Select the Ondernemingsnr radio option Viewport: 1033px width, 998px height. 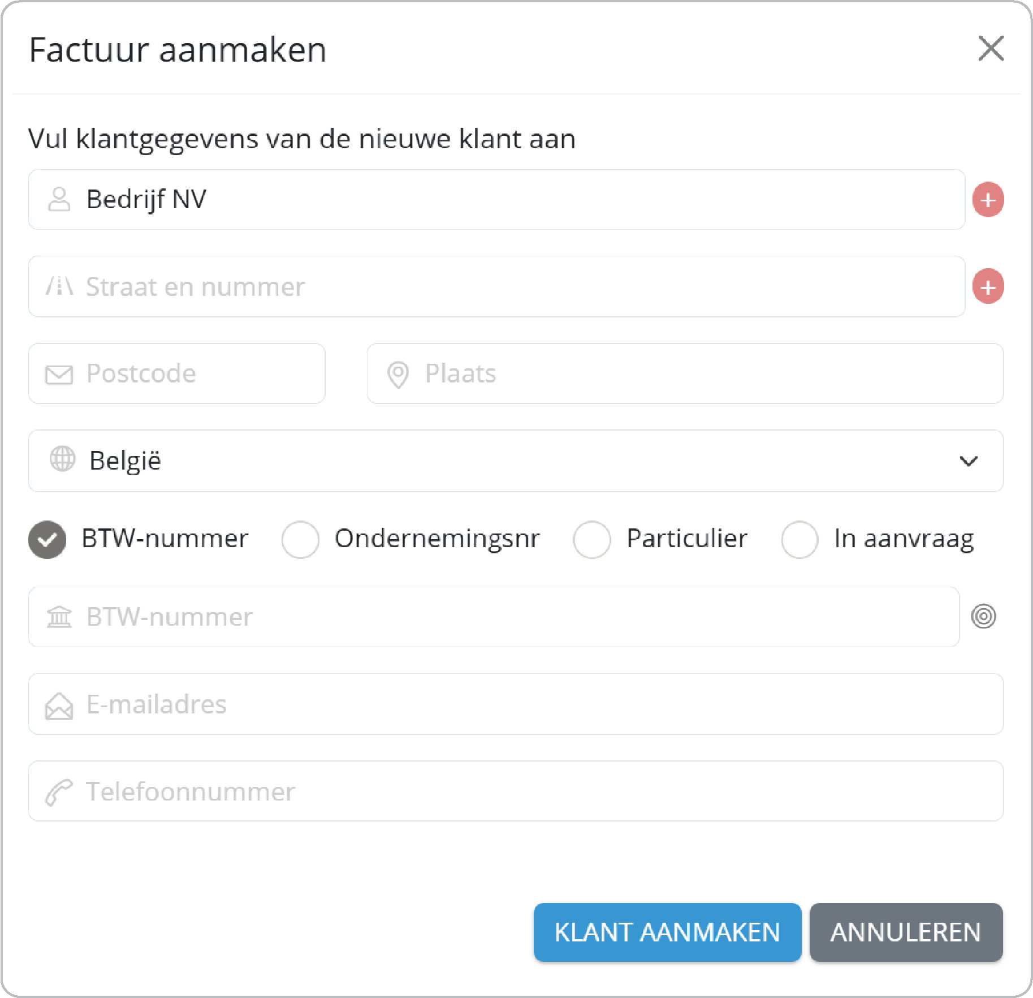coord(300,539)
